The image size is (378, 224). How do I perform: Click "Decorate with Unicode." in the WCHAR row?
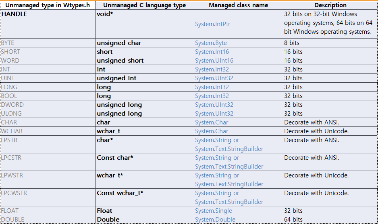point(330,131)
